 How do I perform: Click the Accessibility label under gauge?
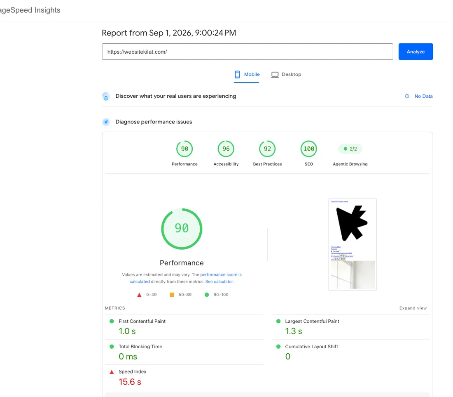pos(226,164)
